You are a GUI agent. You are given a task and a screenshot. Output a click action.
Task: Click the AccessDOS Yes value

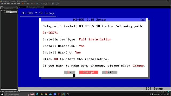(x=82, y=46)
